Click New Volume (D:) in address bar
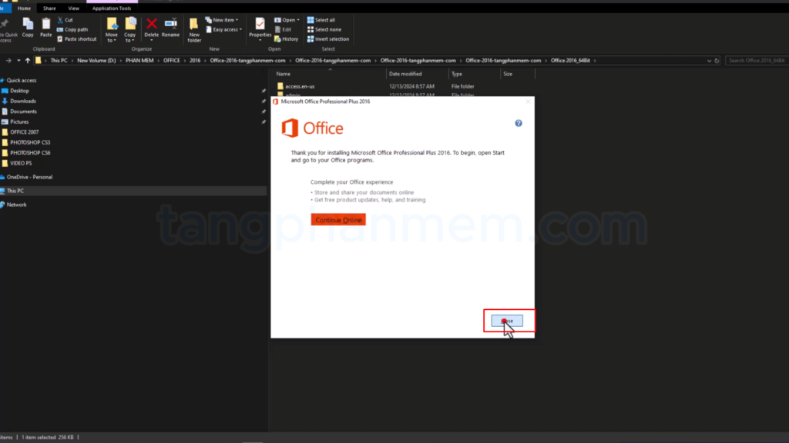 96,60
